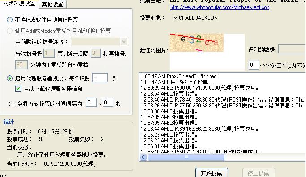306x177 pixels.
Task: Open the 当前默认的拨号连接 dropdown
Action: pyautogui.click(x=99, y=42)
